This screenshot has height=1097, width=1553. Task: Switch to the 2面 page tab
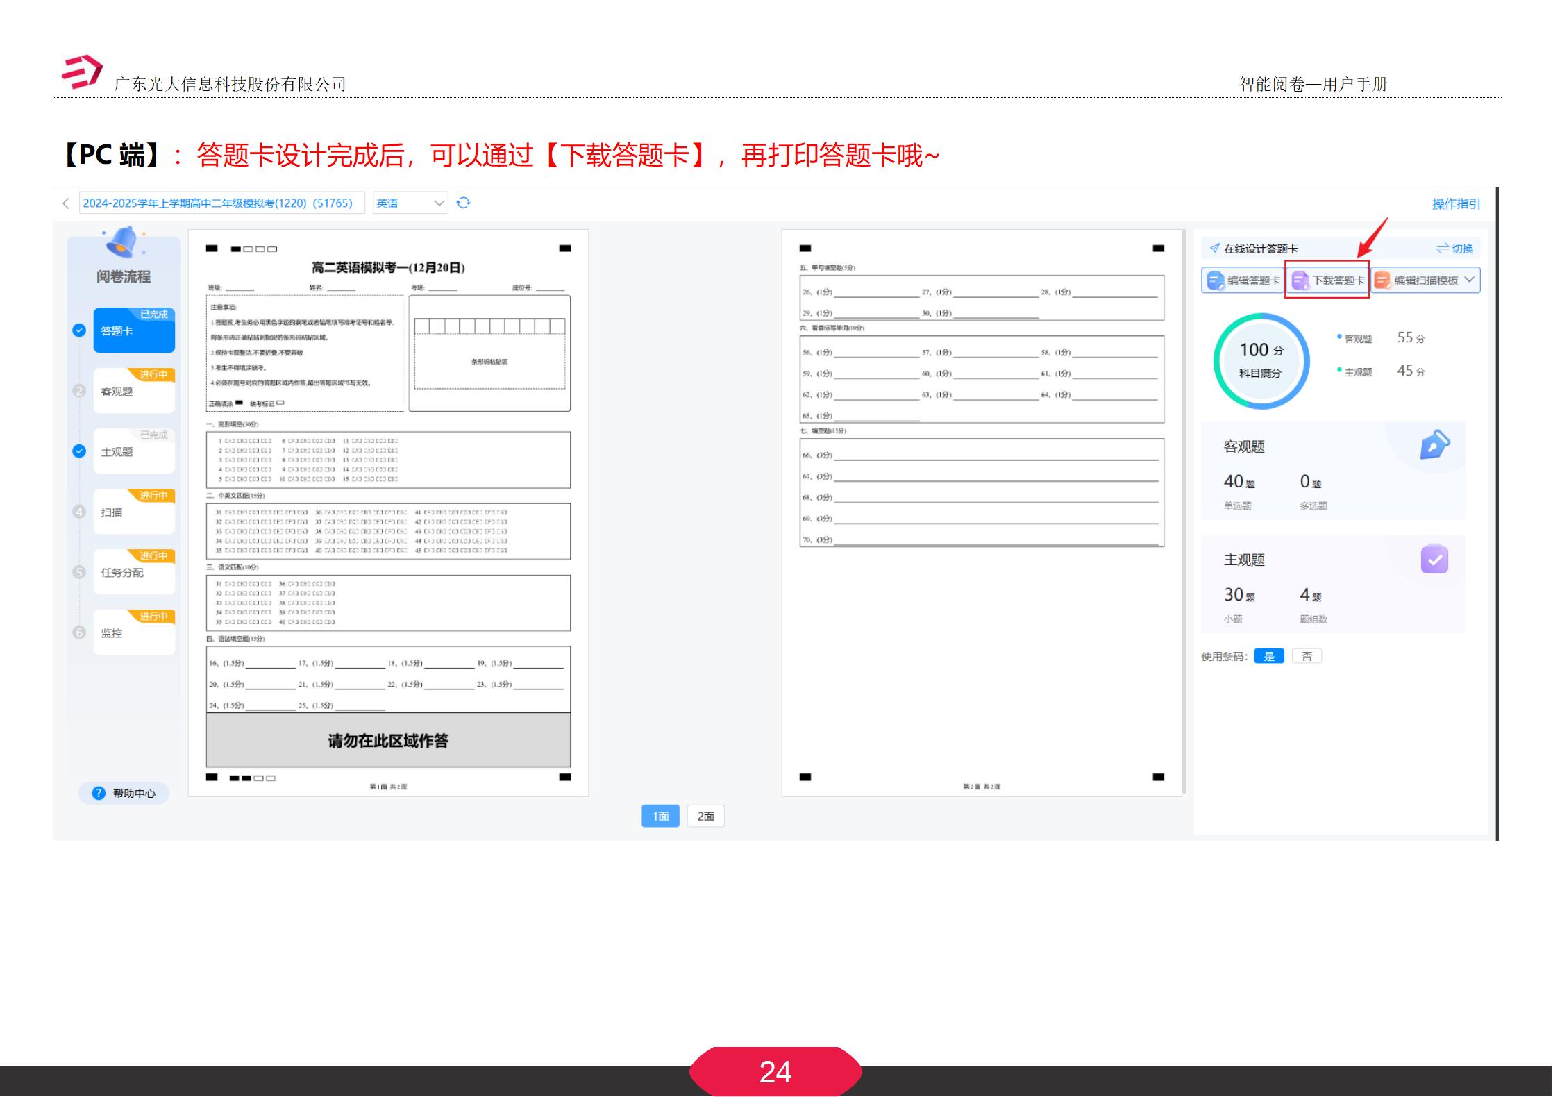(705, 816)
